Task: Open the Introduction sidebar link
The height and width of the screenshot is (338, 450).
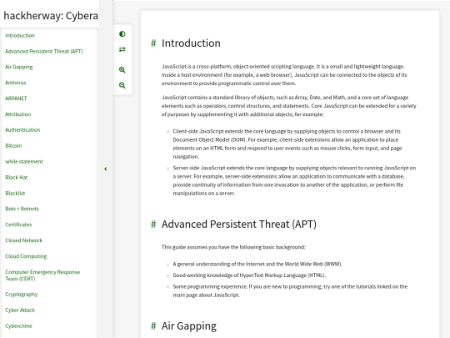Action: click(x=20, y=36)
